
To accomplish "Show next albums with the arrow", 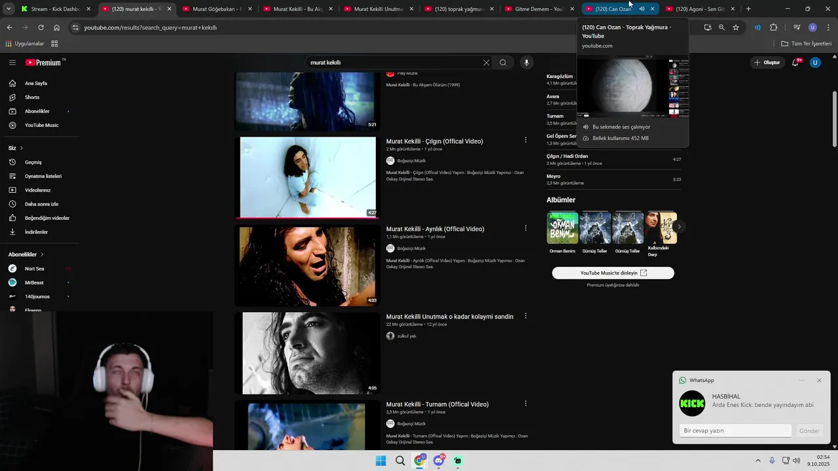I will coord(679,226).
